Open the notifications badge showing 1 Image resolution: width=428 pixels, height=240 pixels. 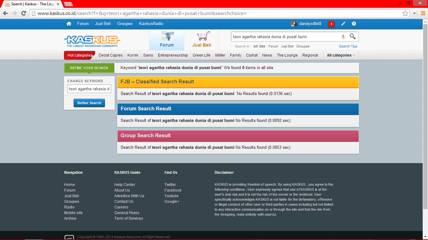[331, 24]
